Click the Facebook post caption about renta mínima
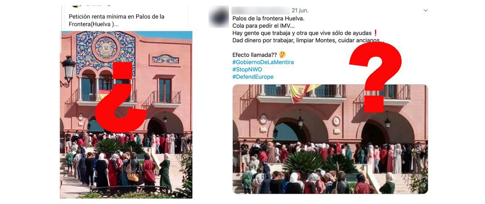Screen dimensions: 485x204 pyautogui.click(x=116, y=20)
